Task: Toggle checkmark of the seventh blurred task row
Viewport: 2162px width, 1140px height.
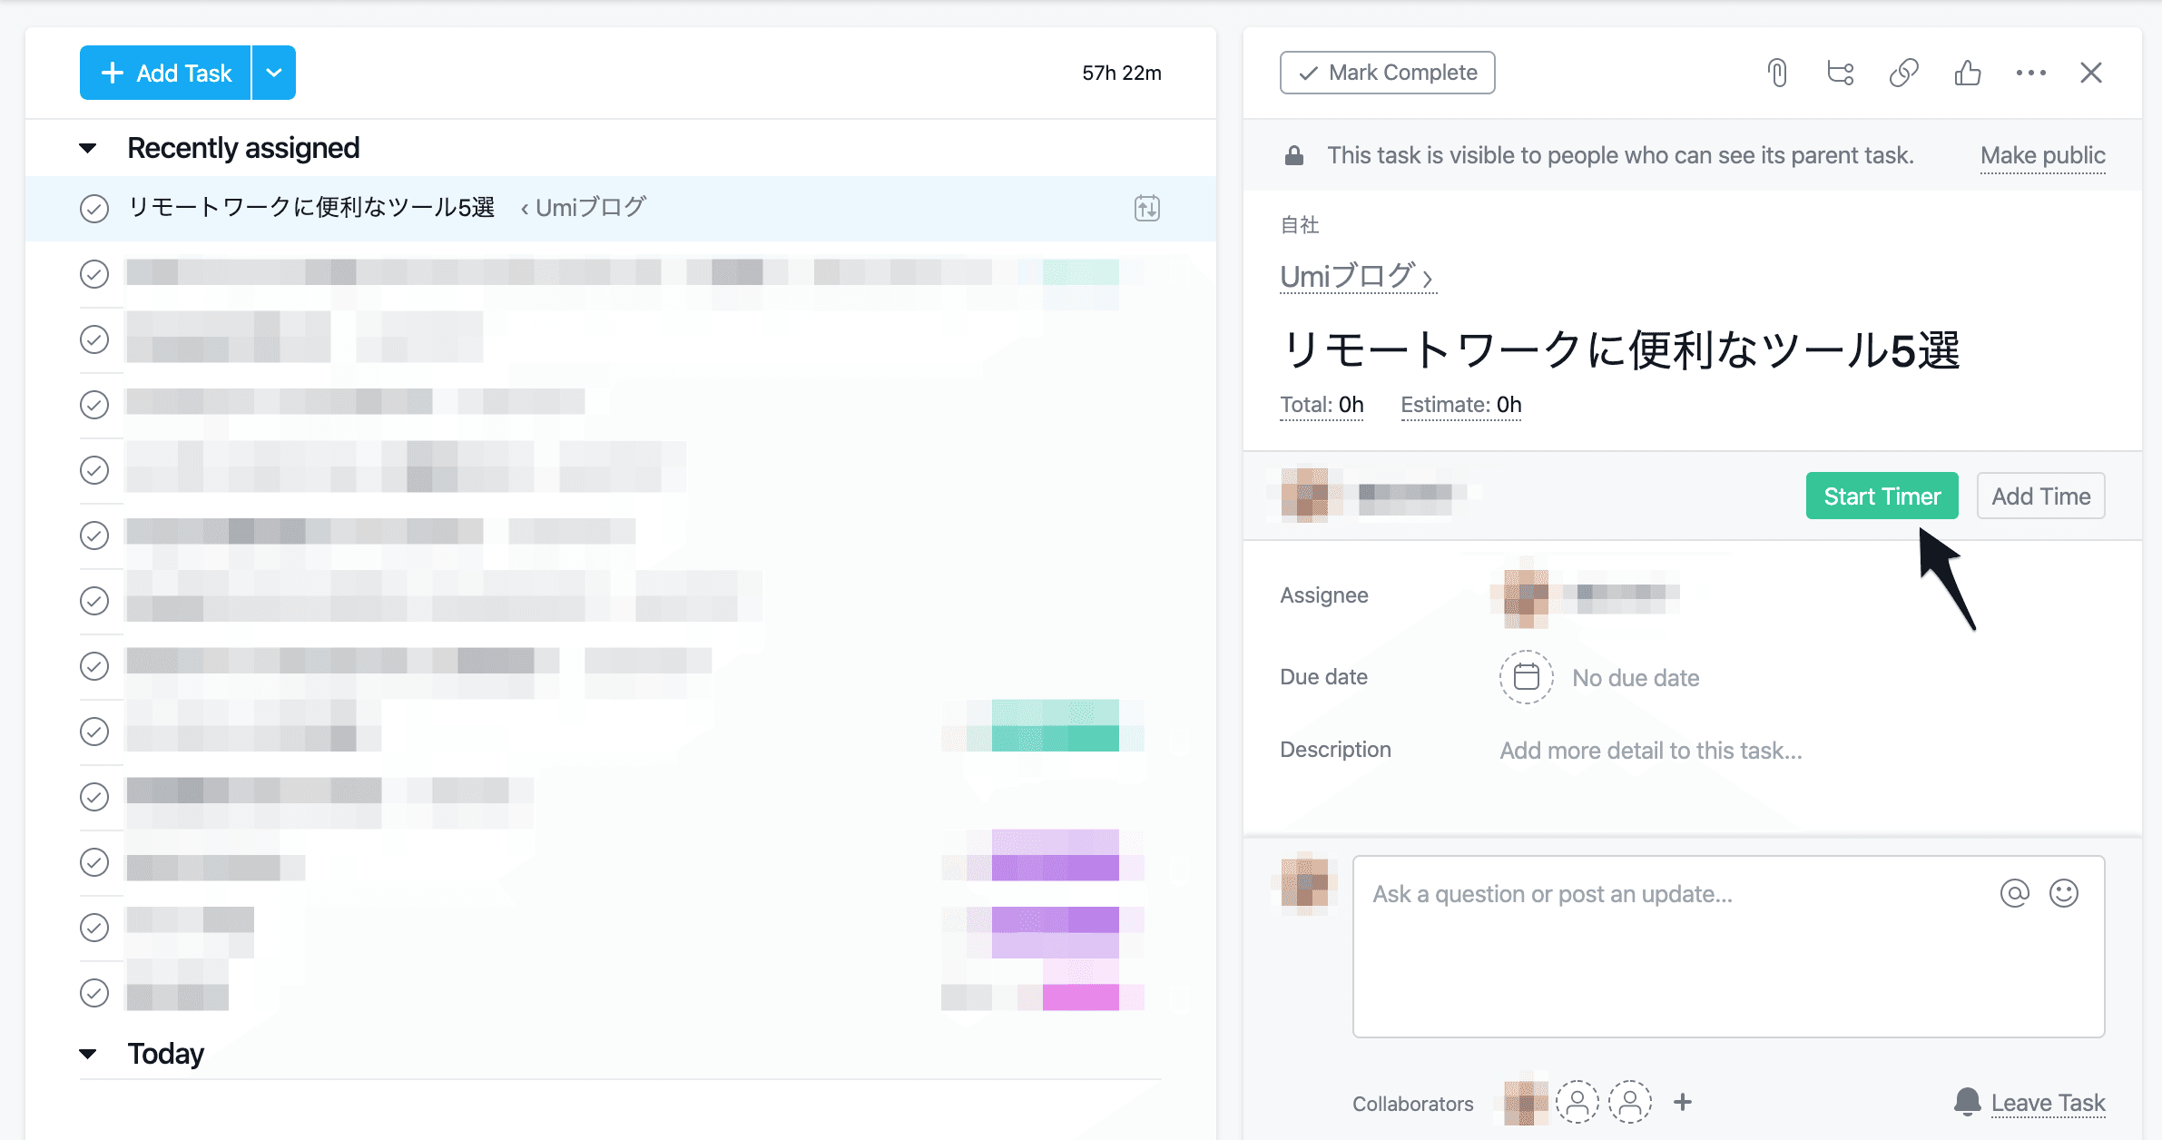Action: (x=94, y=666)
